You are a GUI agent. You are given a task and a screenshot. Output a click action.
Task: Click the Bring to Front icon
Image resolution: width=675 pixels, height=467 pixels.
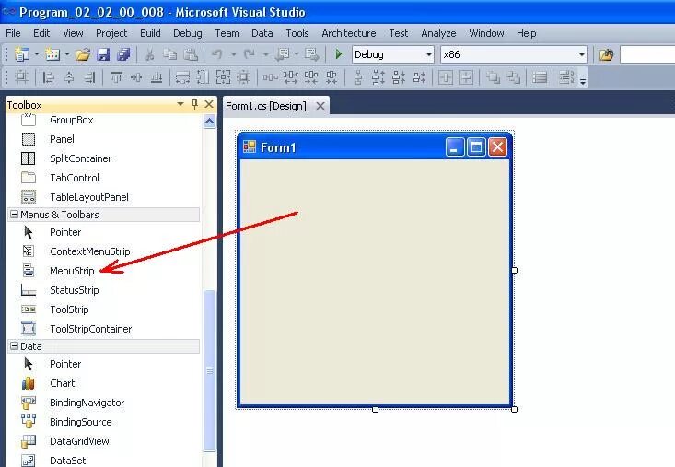pyautogui.click(x=493, y=78)
